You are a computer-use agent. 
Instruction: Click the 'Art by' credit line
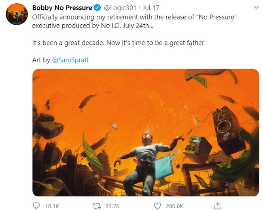point(60,60)
